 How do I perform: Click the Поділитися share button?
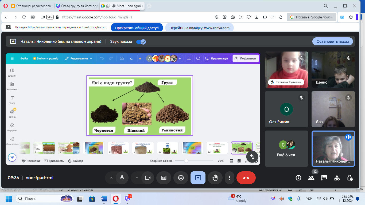pos(246,58)
